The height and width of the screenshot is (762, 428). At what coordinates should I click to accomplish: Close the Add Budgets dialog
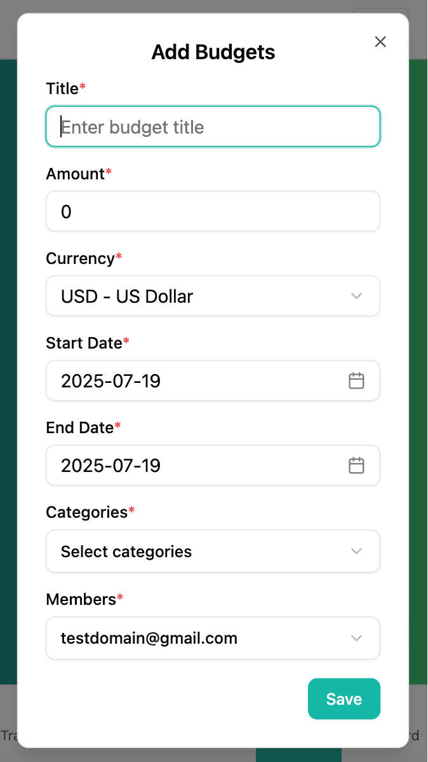(x=380, y=42)
